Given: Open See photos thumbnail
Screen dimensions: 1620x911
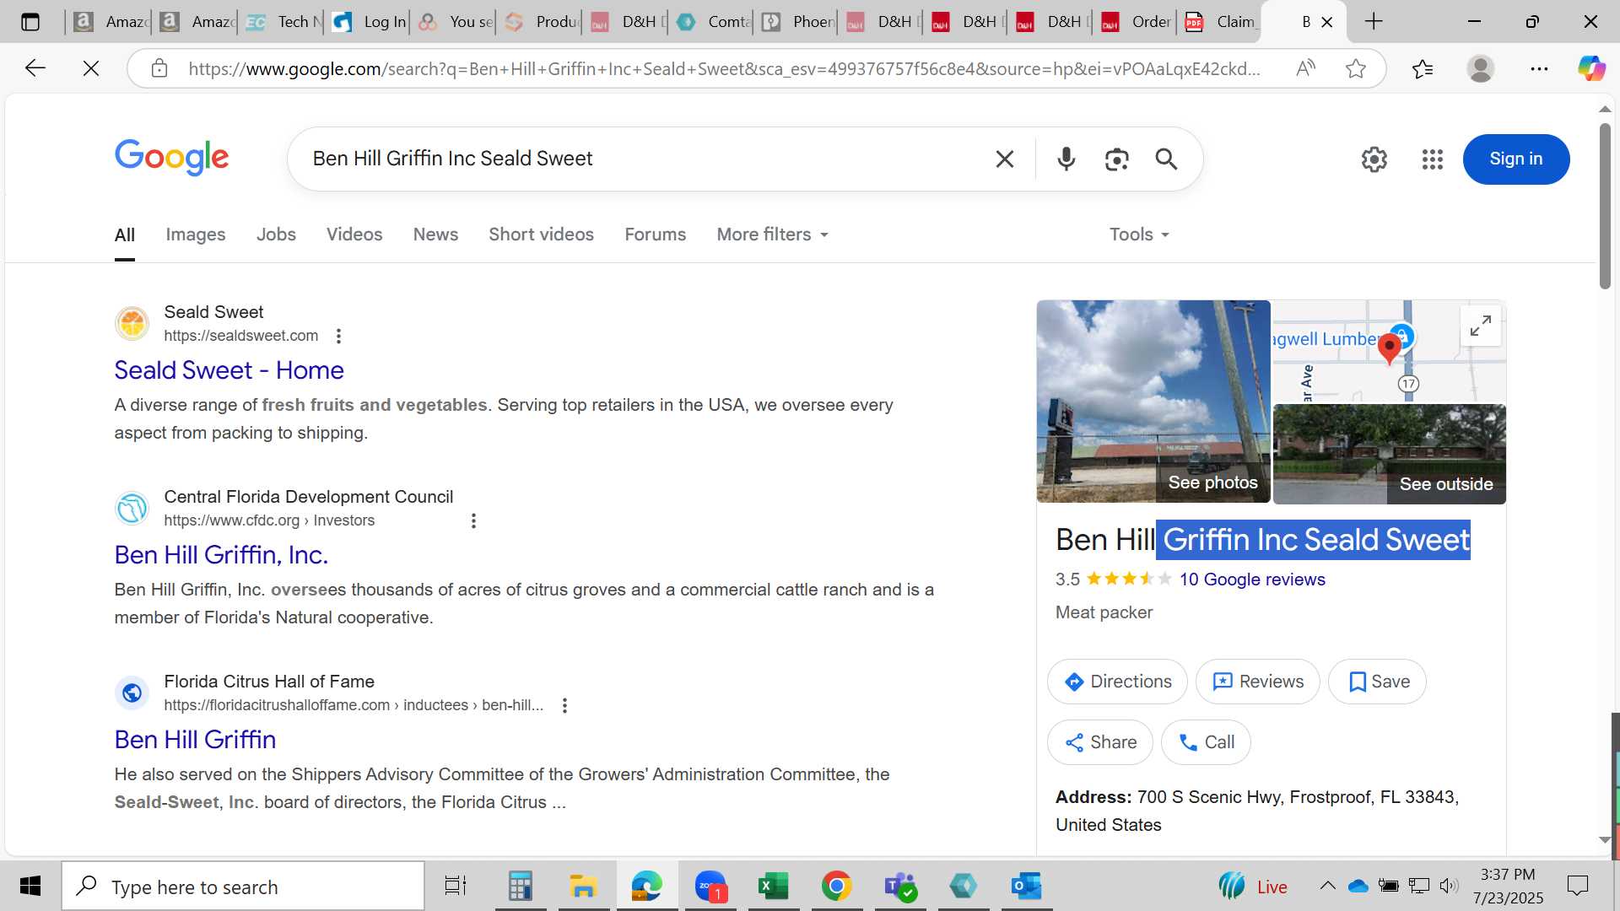Looking at the screenshot, I should 1153,402.
